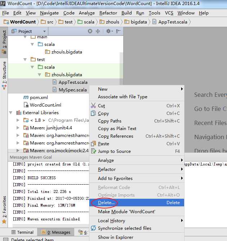Choose Copy Paths from context menu

pos(137,121)
